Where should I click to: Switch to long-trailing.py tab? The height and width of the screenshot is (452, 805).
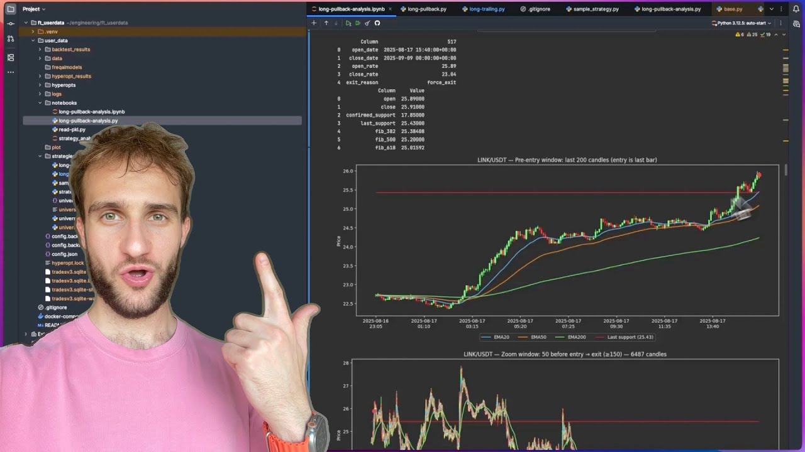point(483,9)
